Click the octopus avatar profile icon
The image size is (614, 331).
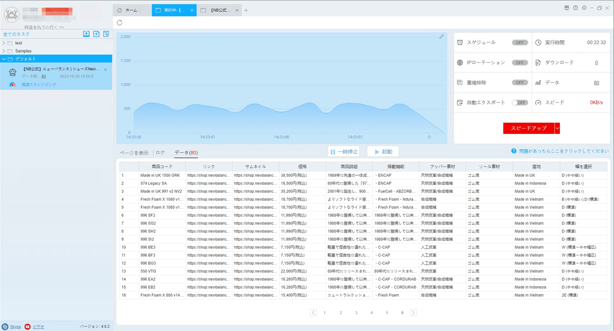(x=11, y=15)
